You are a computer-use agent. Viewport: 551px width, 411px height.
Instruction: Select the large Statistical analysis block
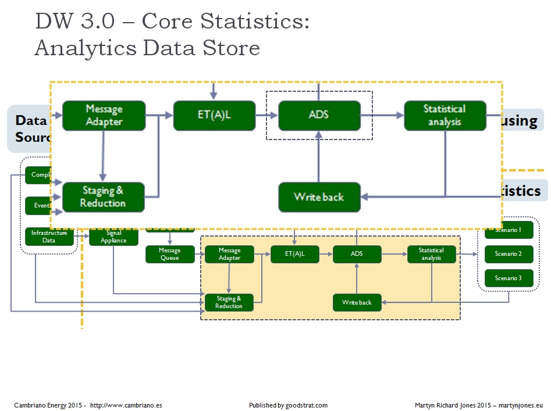(445, 115)
